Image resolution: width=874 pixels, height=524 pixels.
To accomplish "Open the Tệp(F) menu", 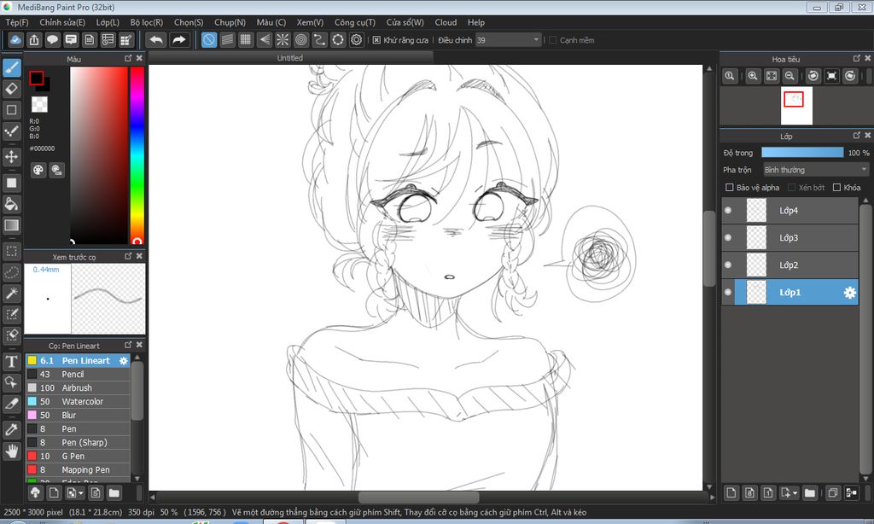I will [17, 22].
